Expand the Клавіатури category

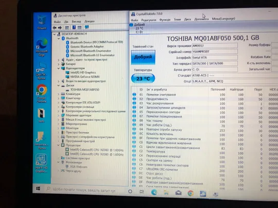click(59, 94)
